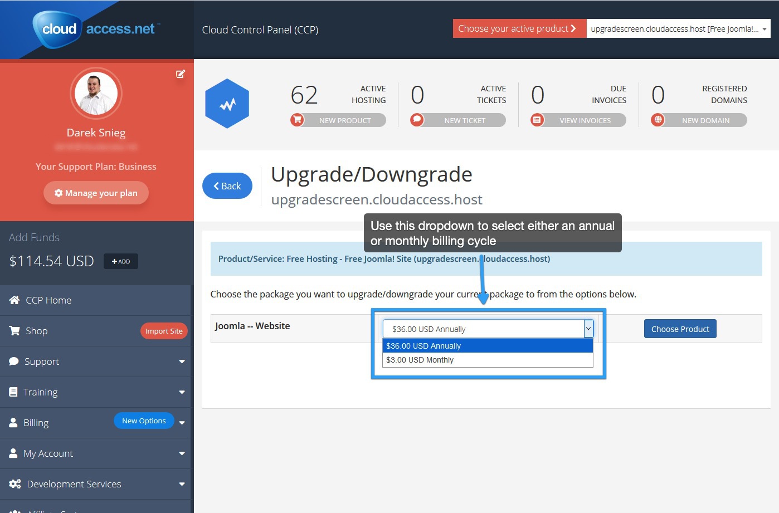Click the New Options badge

[144, 421]
